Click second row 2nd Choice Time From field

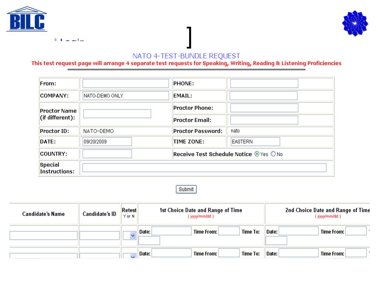pyautogui.click(x=356, y=253)
